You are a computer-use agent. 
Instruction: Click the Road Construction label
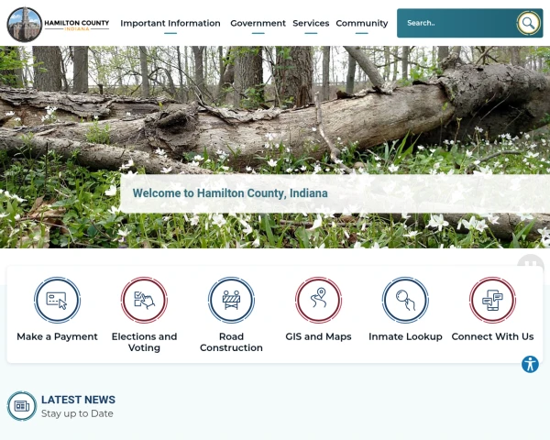(231, 342)
